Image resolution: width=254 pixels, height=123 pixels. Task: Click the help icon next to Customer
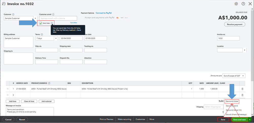(x=13, y=14)
